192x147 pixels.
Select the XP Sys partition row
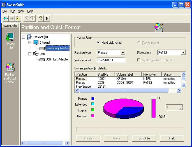click(x=128, y=79)
